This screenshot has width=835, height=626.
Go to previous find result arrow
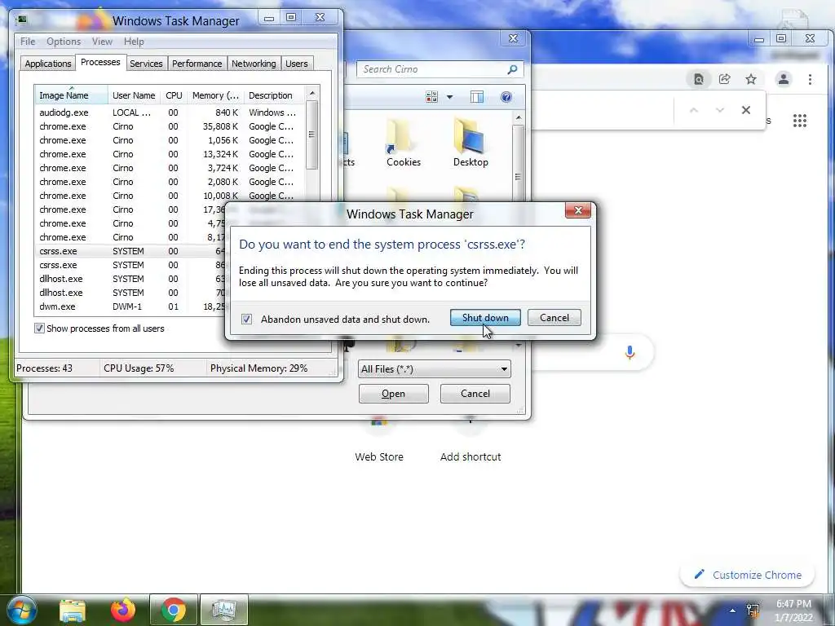(x=693, y=110)
